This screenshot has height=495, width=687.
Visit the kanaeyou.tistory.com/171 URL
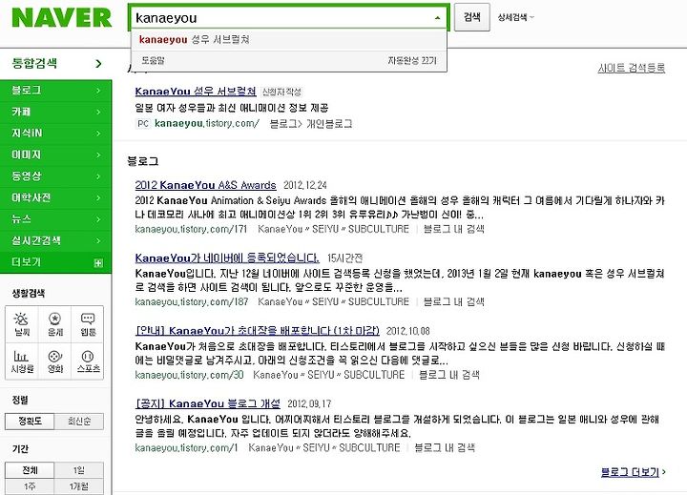click(x=191, y=229)
